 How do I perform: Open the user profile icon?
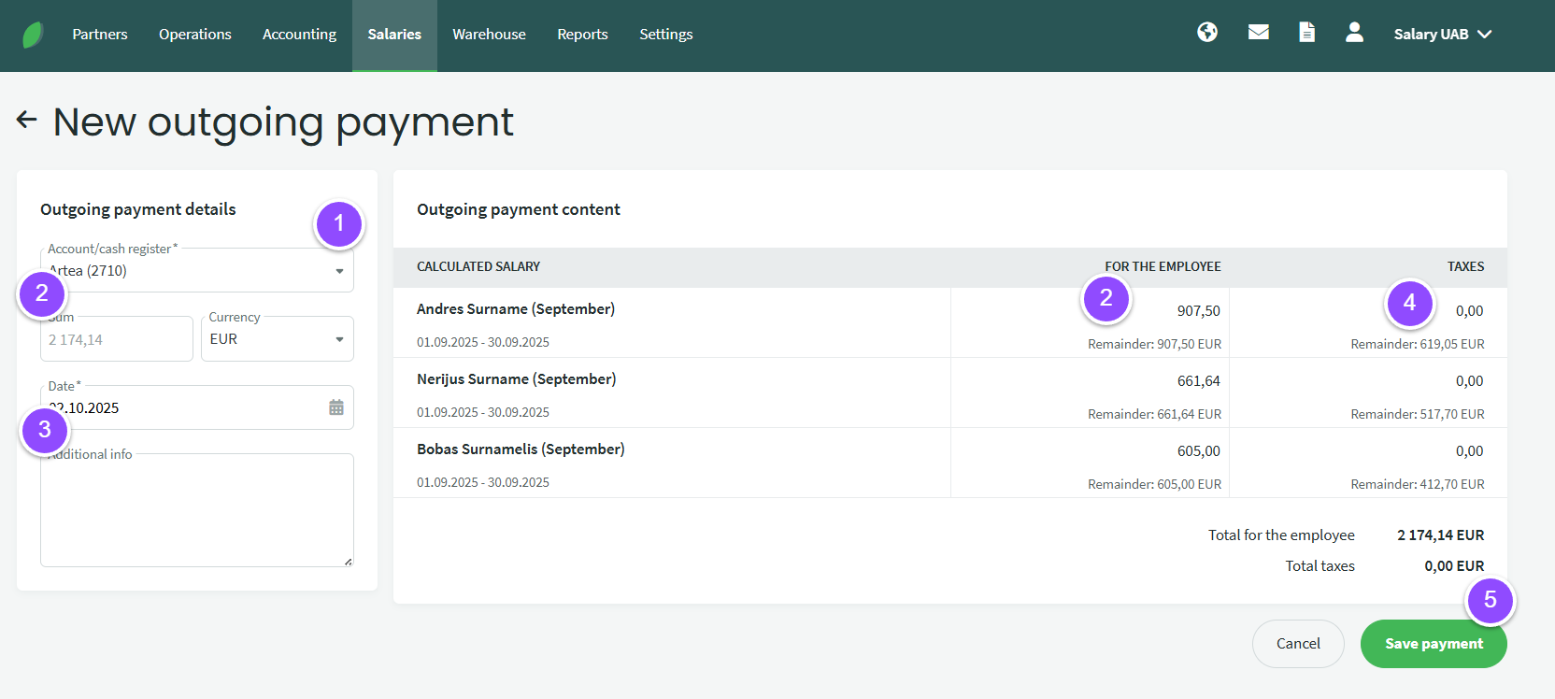(x=1354, y=33)
